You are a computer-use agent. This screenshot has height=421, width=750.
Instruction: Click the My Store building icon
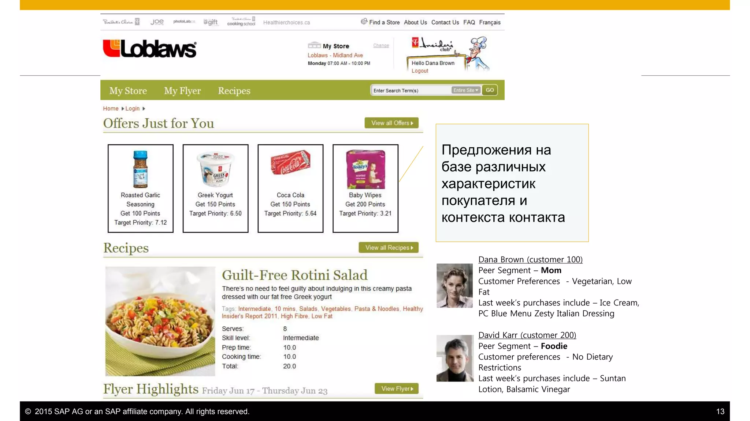pyautogui.click(x=314, y=45)
